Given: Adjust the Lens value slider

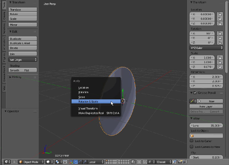Looking at the screenshot, I should click(206, 125).
